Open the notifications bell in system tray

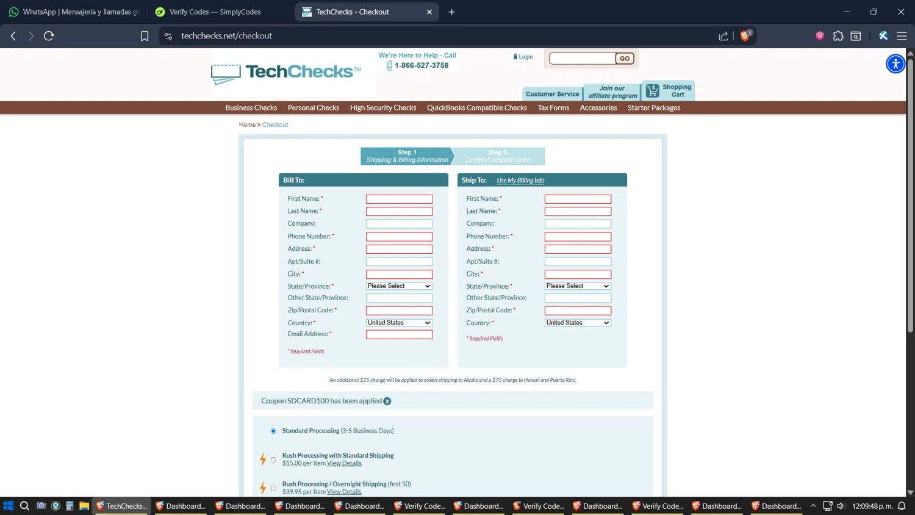pyautogui.click(x=902, y=506)
